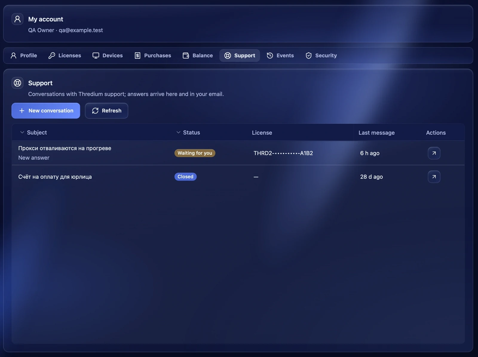This screenshot has height=357, width=478.
Task: Click the lifebuoy icon beside Support heading
Action: point(17,83)
